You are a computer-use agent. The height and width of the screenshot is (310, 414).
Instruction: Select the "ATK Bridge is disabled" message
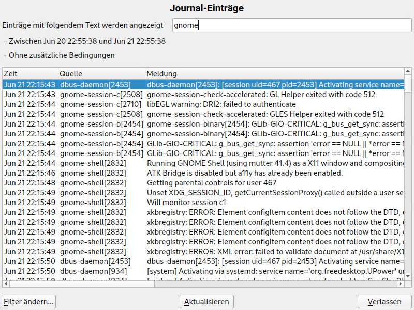pos(245,173)
